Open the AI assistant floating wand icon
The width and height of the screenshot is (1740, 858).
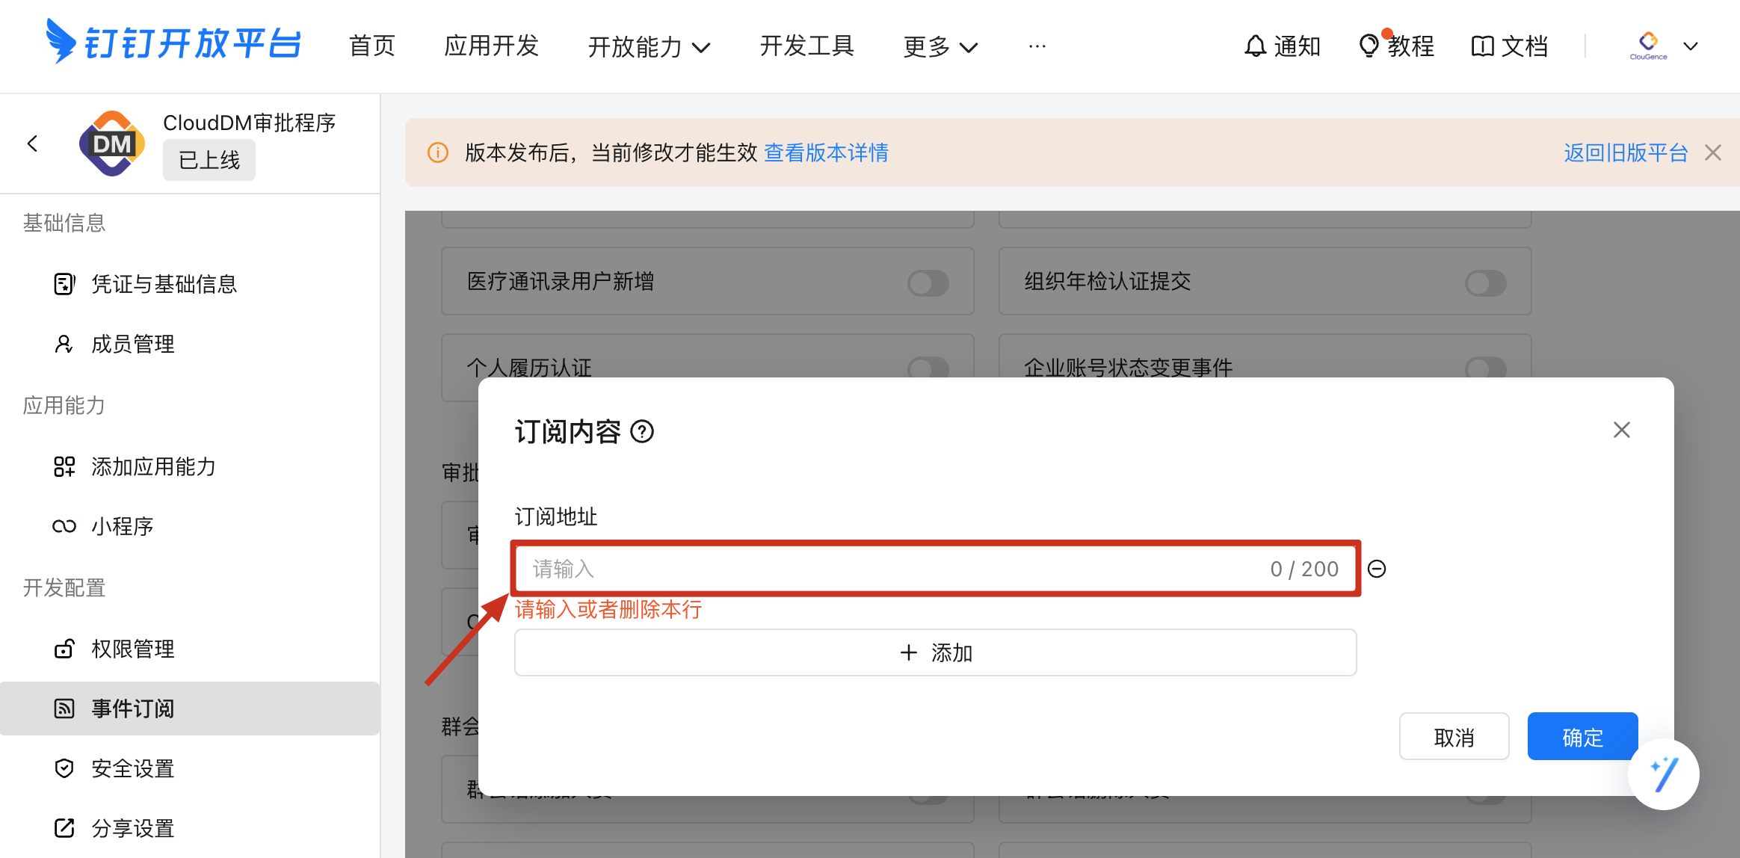coord(1663,774)
